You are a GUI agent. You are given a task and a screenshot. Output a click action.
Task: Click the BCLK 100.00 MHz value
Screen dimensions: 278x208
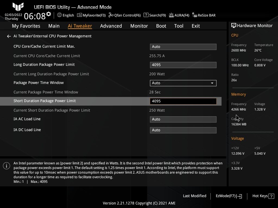[x=240, y=65]
